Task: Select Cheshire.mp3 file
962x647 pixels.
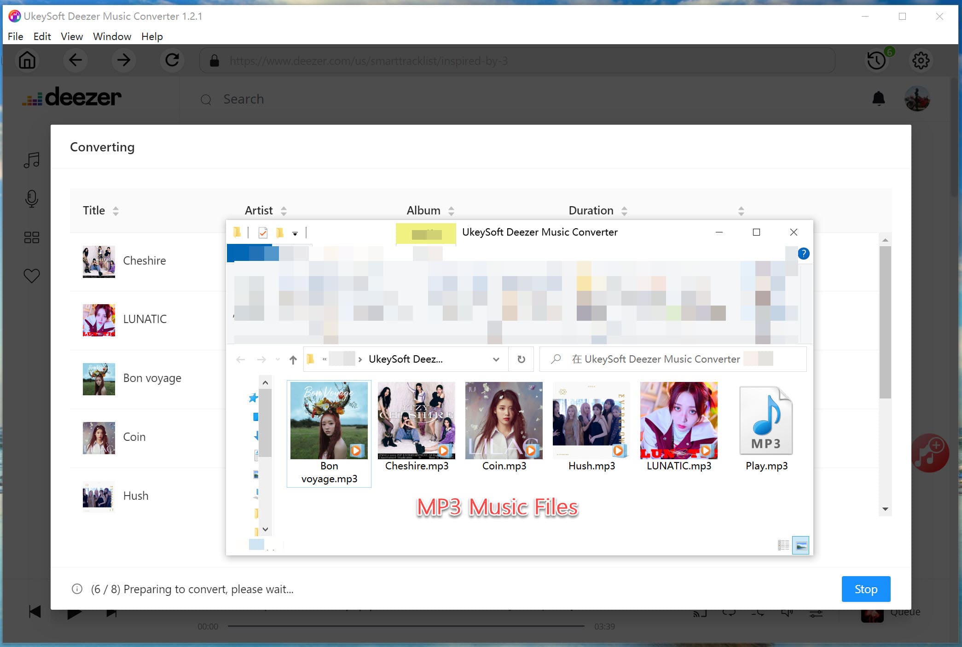Action: click(417, 427)
